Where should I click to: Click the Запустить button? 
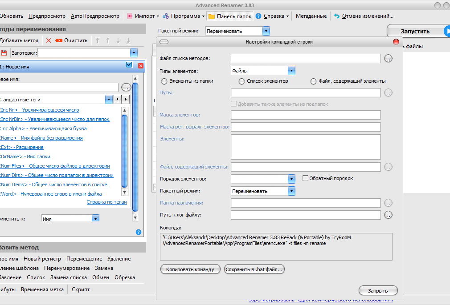(418, 31)
